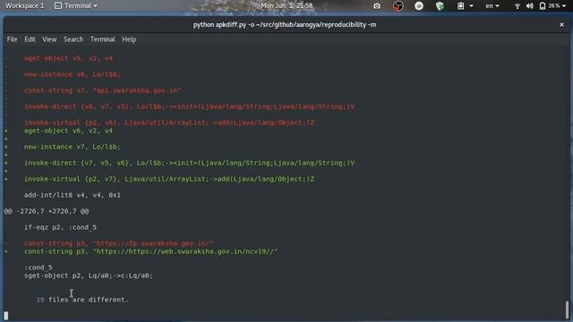Click the green line "new-instance v7, Lo/l$b;"
The height and width of the screenshot is (322, 573).
coord(73,147)
